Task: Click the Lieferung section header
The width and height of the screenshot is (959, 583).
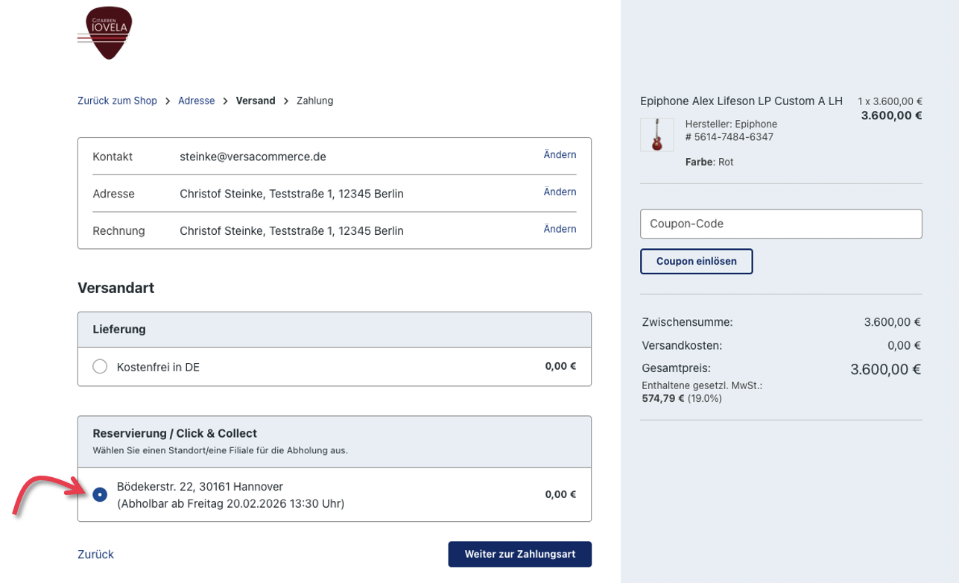Action: coord(119,329)
